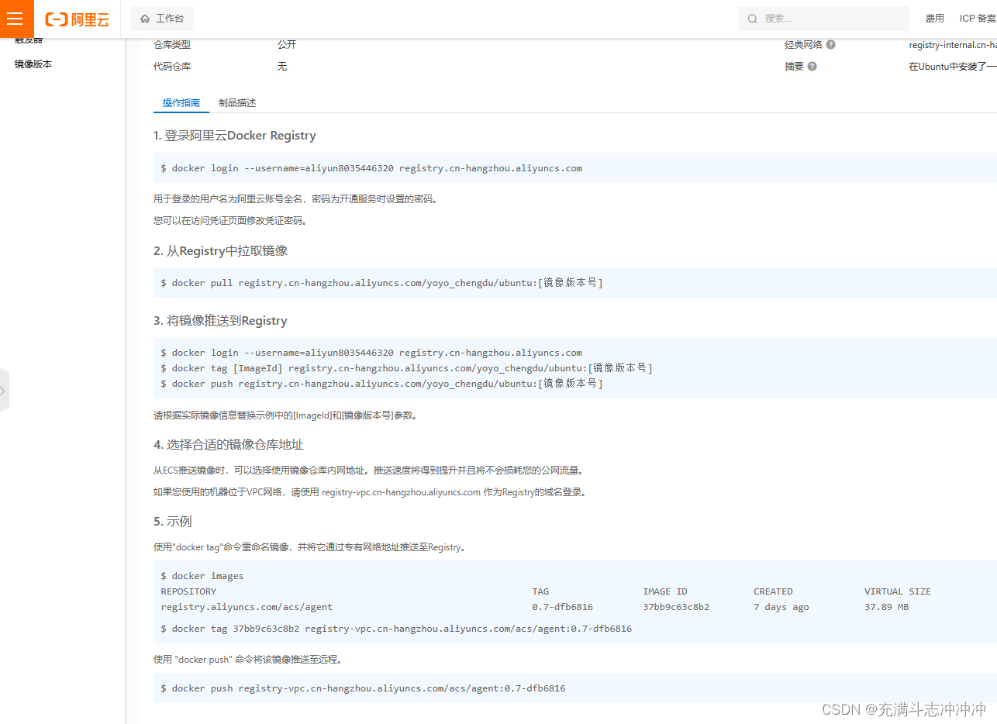This screenshot has width=997, height=724.
Task: Click the heading 4. 选择合适的镜像仓库地址
Action: click(229, 445)
